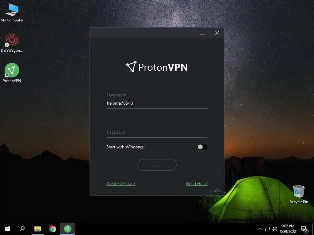This screenshot has width=314, height=235.
Task: Launch Google Chrome from the taskbar
Action: coord(53,229)
